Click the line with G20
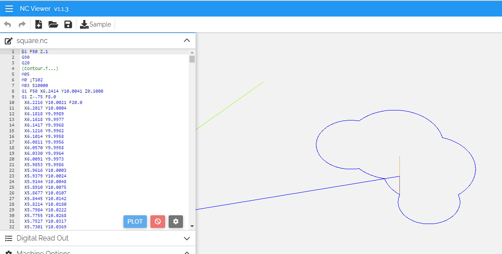The height and width of the screenshot is (254, 502). (26, 63)
